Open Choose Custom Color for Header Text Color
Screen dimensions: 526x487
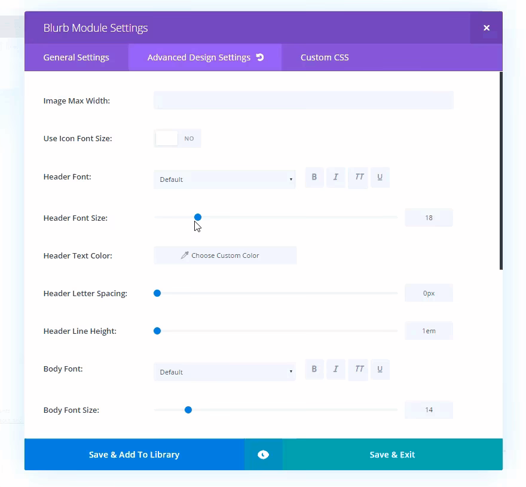pyautogui.click(x=225, y=255)
